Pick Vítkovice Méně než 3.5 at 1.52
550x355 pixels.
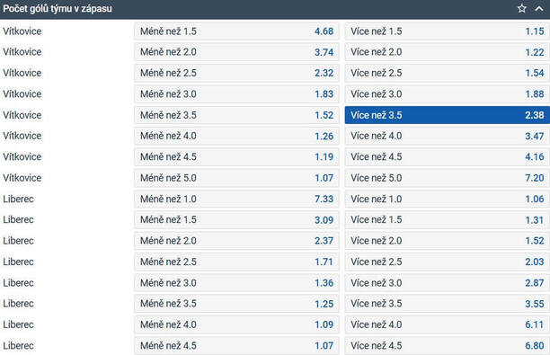(x=236, y=115)
